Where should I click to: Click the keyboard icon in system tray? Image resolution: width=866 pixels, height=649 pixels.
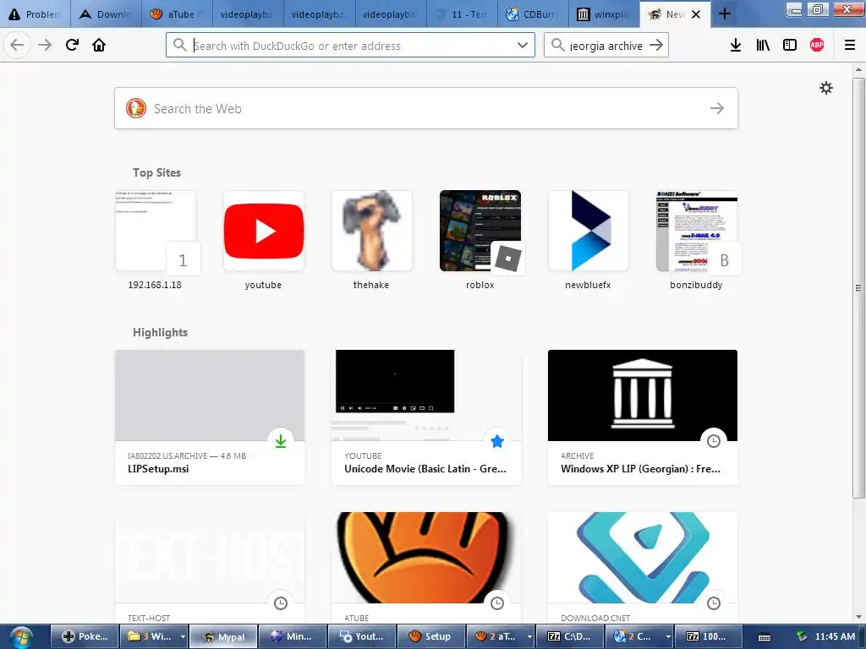click(765, 637)
